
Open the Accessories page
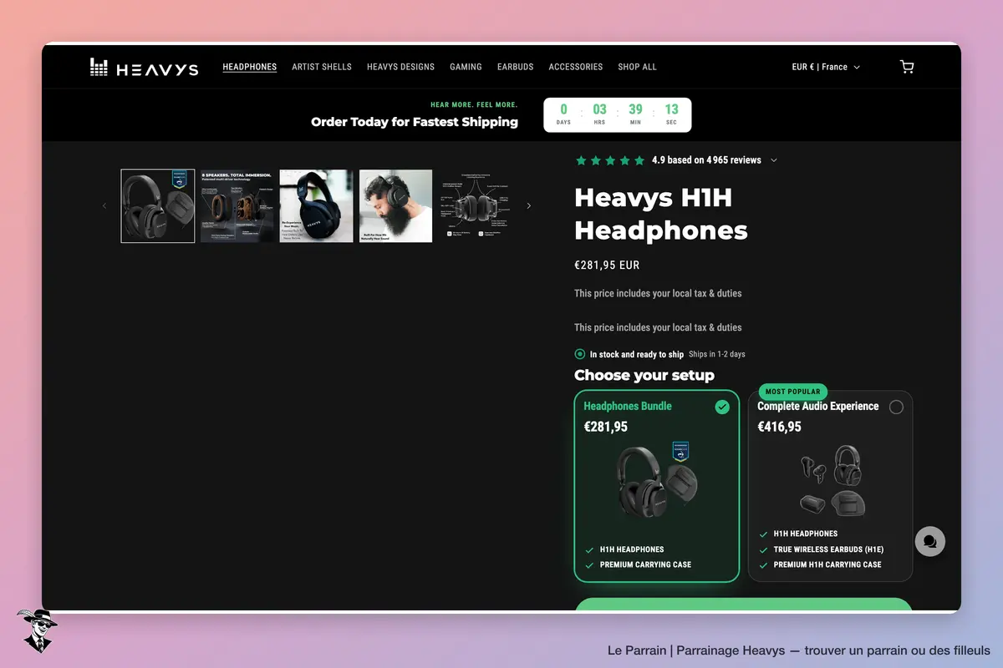coord(576,67)
